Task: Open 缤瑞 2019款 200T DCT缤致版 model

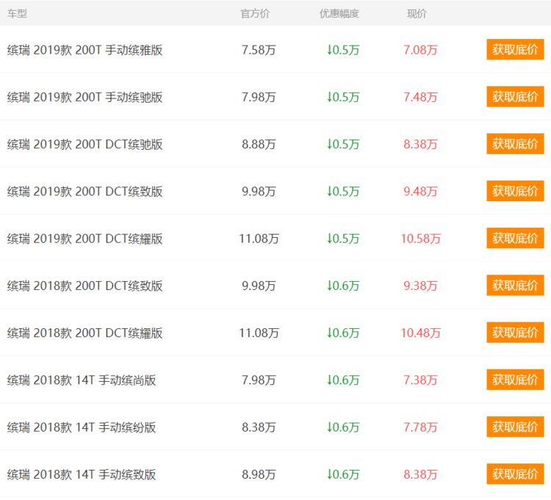Action: point(84,192)
